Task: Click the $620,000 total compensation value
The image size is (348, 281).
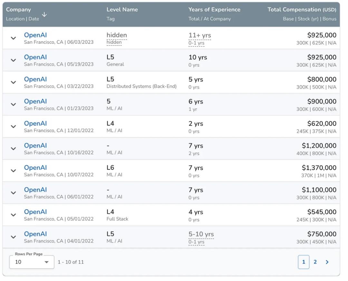Action: (x=322, y=123)
